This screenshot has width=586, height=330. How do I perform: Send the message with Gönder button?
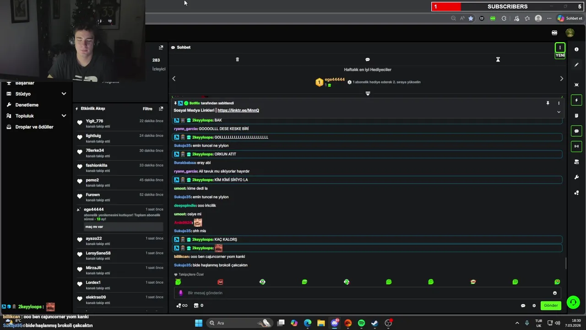pos(551,306)
